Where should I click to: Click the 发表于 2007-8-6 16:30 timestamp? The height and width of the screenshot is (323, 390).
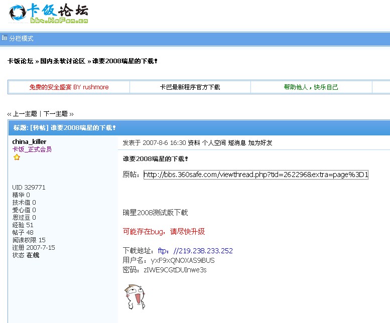click(154, 142)
